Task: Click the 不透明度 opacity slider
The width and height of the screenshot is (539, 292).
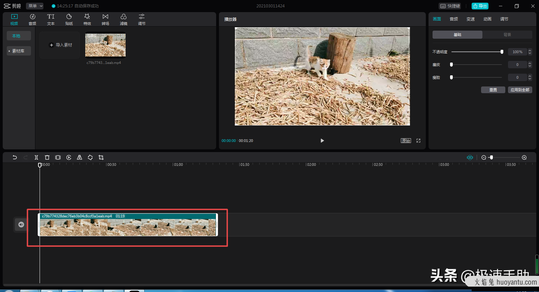Action: coord(477,52)
